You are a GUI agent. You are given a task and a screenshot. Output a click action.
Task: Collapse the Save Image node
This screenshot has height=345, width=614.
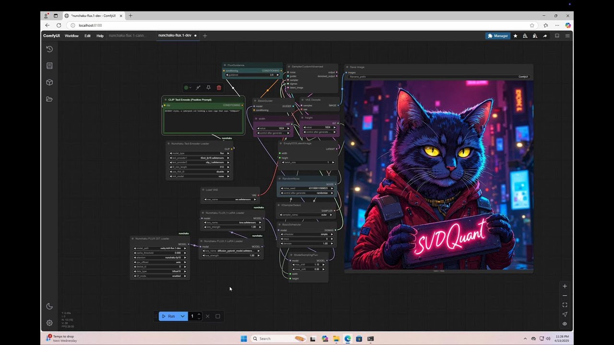[347, 67]
